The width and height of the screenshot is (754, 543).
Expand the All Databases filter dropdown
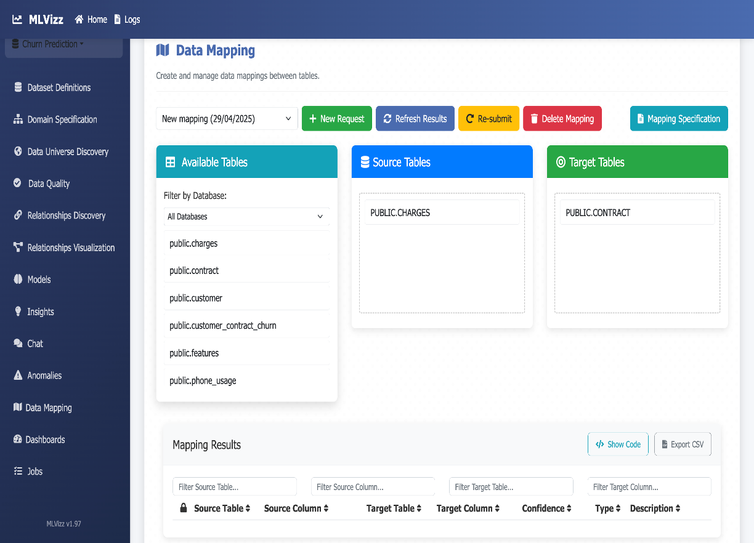pyautogui.click(x=246, y=217)
